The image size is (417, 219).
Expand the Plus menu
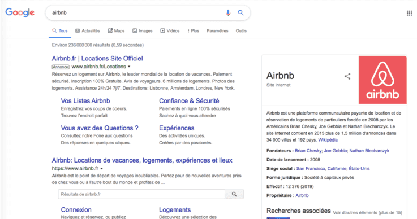tap(194, 31)
